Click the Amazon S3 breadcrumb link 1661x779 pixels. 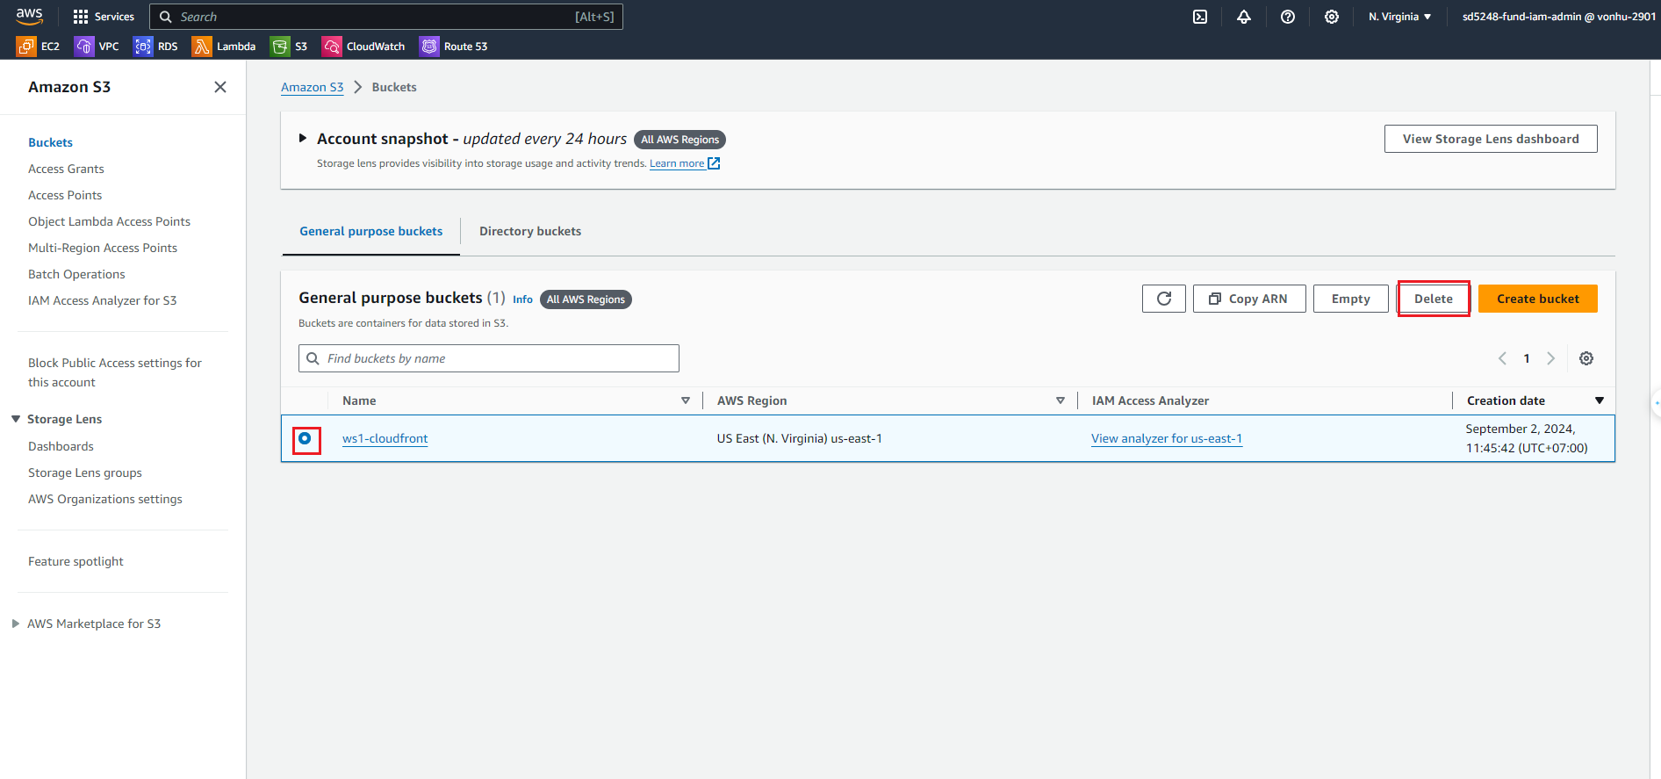[313, 87]
